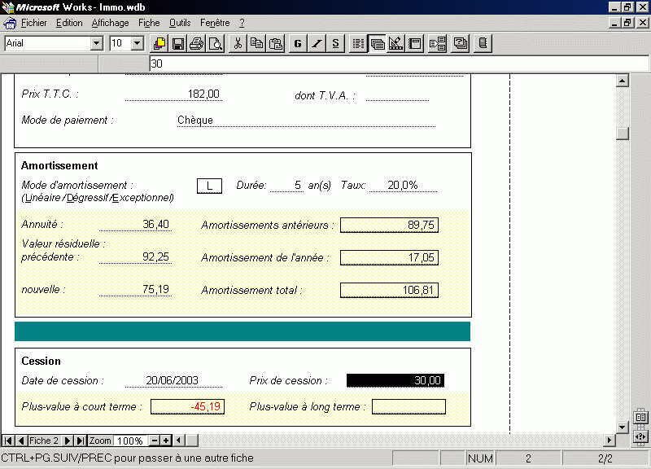Open the ? help menu
The width and height of the screenshot is (651, 469).
click(242, 23)
